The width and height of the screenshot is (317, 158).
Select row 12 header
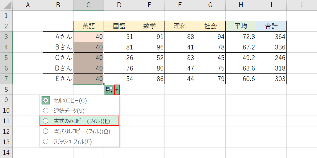(x=6, y=131)
